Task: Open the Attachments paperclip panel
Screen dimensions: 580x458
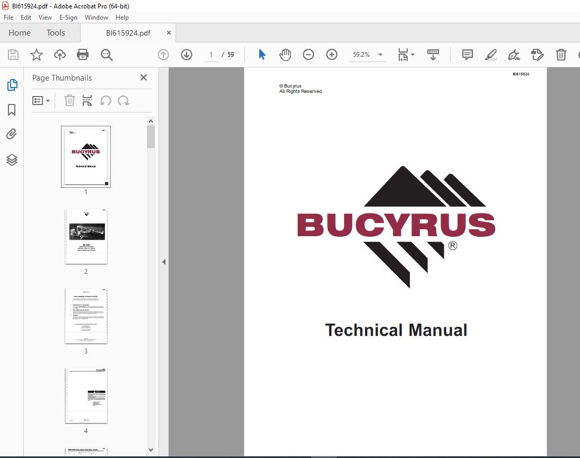Action: point(12,134)
